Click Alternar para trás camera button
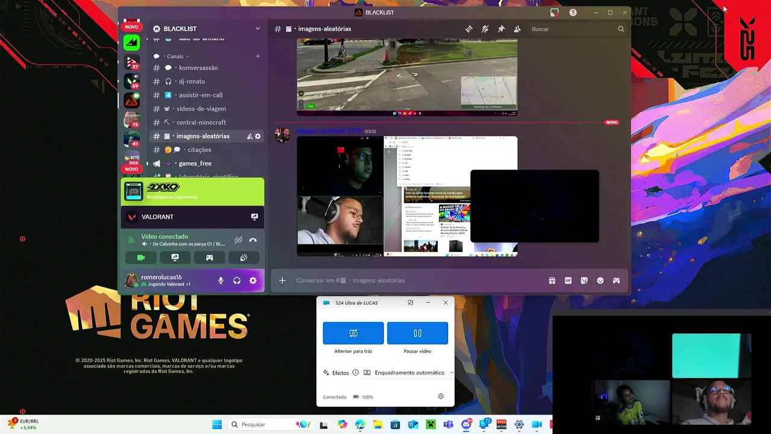Viewport: 771px width, 434px height. tap(353, 333)
